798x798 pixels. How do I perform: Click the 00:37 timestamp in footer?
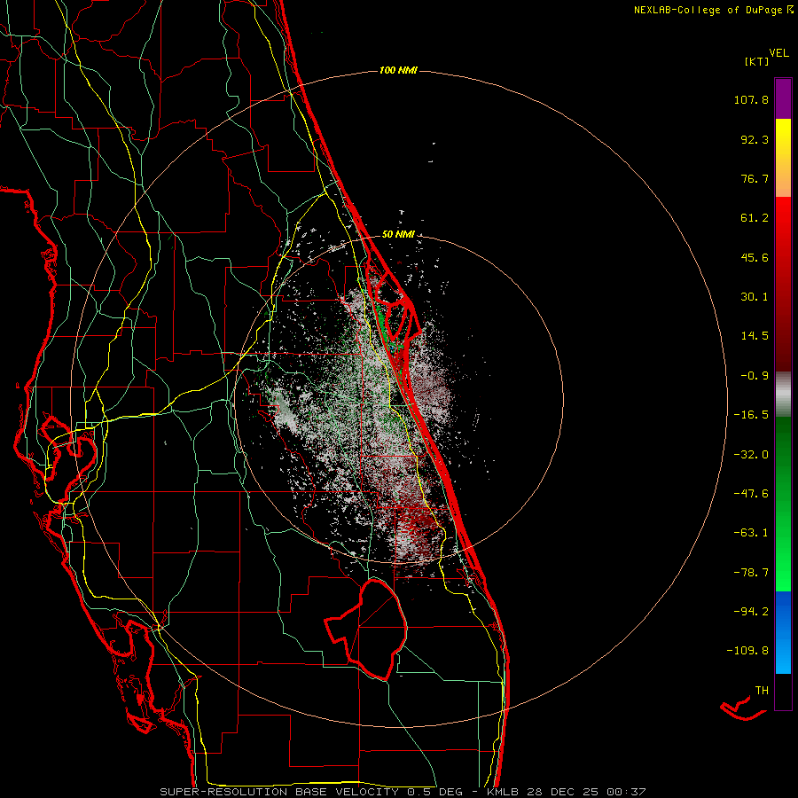(x=627, y=792)
